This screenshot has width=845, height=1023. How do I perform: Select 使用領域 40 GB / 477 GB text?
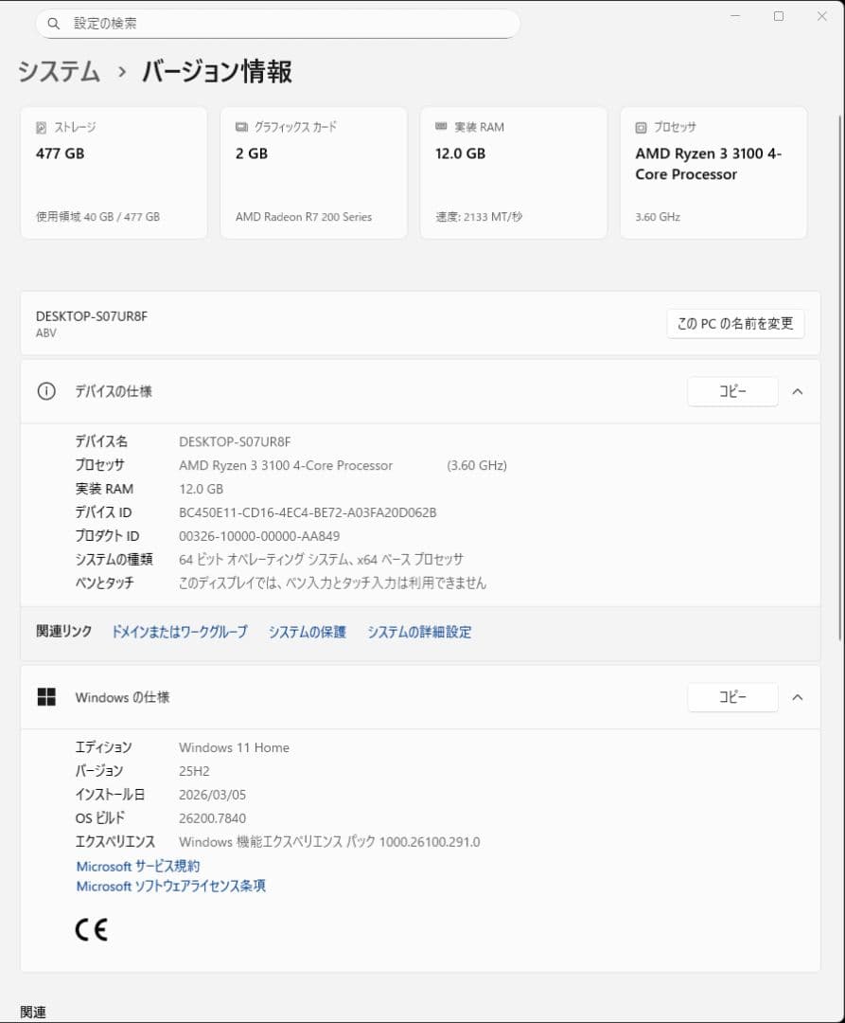coord(97,217)
